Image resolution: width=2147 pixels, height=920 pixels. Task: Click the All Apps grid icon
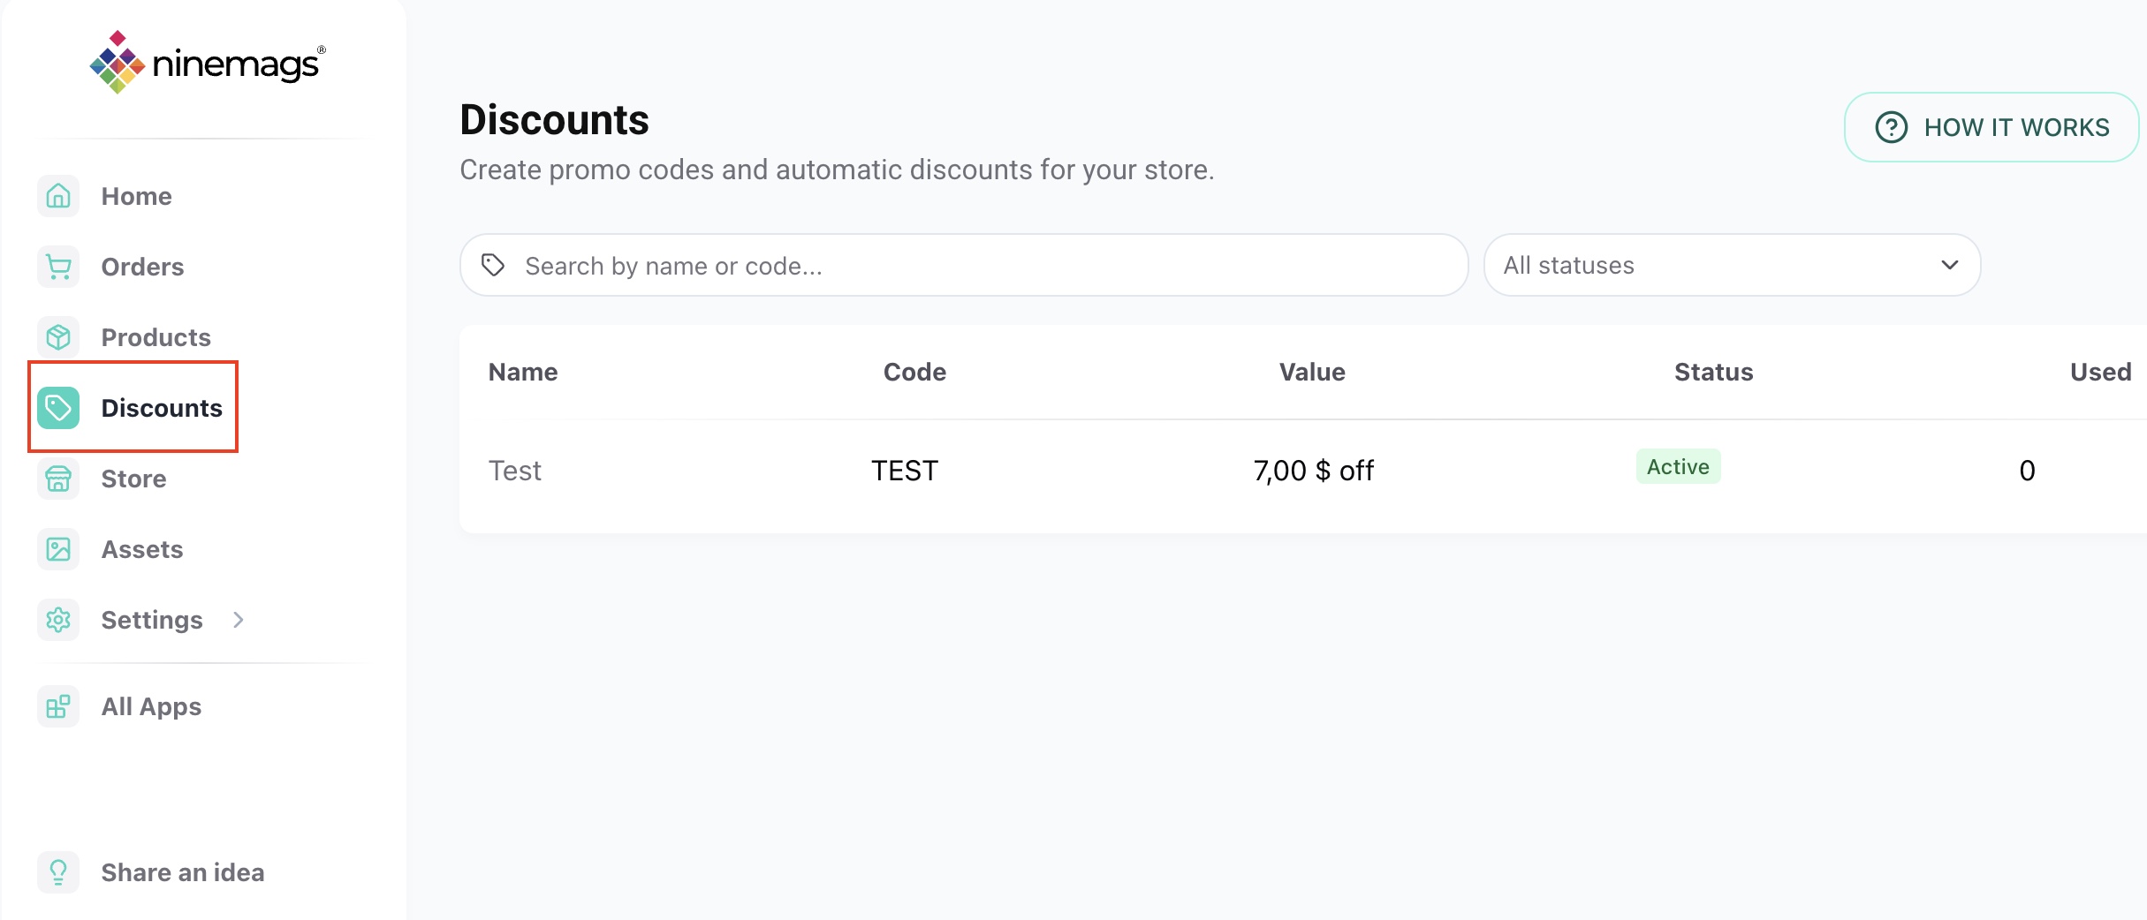point(58,706)
